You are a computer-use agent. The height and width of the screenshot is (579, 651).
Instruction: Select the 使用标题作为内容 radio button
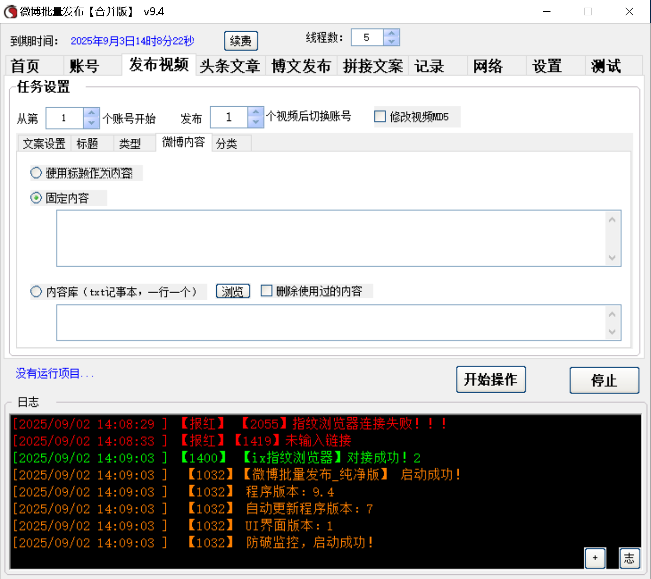(36, 173)
